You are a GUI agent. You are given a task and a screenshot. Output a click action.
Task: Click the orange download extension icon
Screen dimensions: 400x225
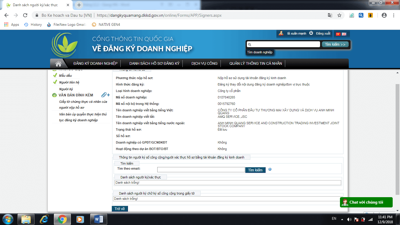pyautogui.click(x=370, y=15)
